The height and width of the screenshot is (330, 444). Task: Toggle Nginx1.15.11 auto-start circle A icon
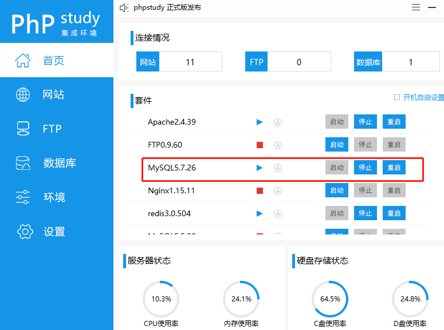(x=278, y=191)
